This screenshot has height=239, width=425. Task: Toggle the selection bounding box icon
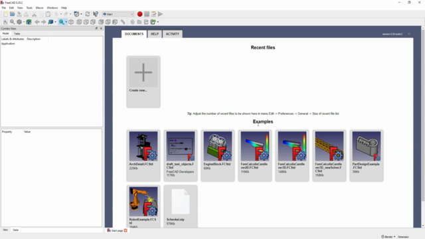29,22
